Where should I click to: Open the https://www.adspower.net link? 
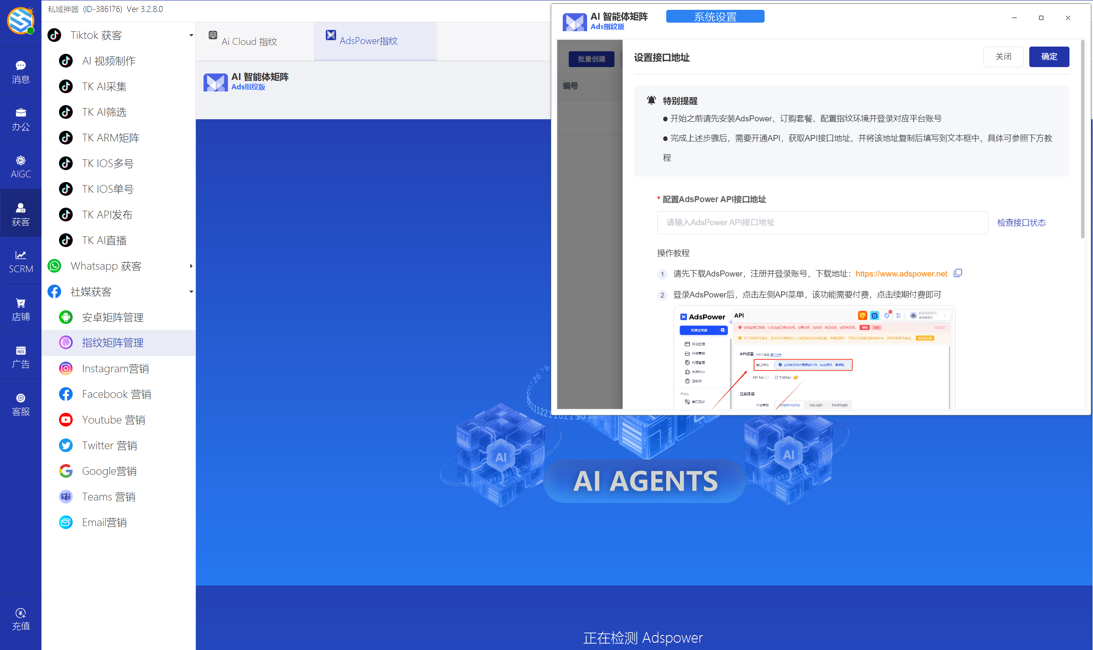(x=901, y=274)
